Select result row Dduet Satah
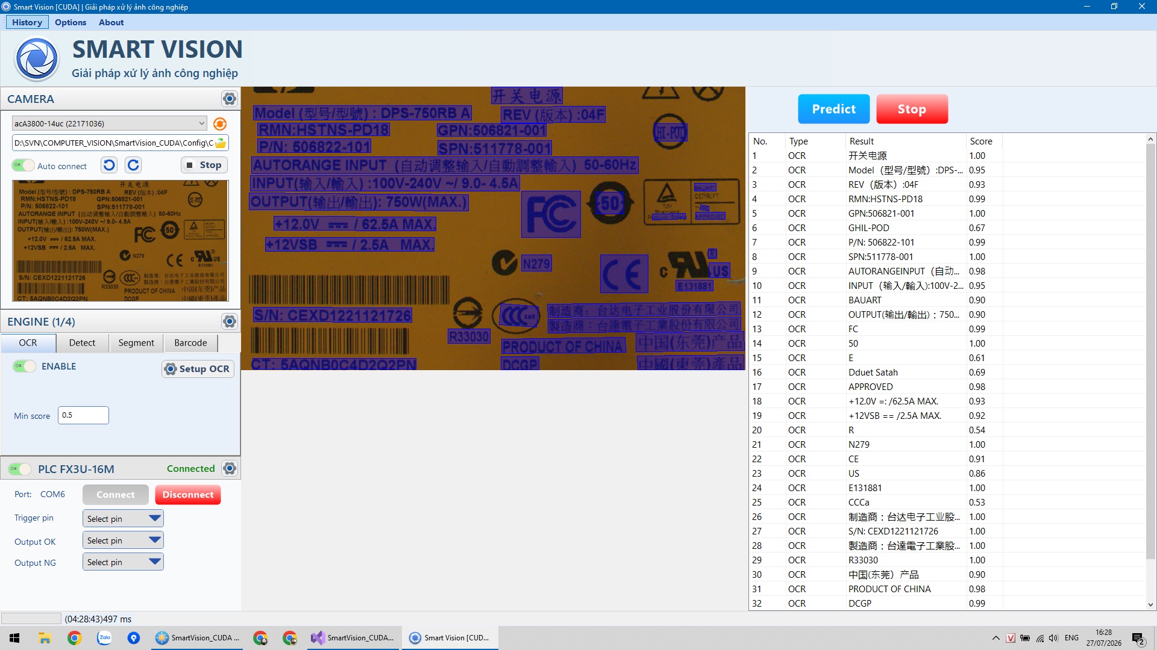Image resolution: width=1157 pixels, height=650 pixels. (x=947, y=372)
